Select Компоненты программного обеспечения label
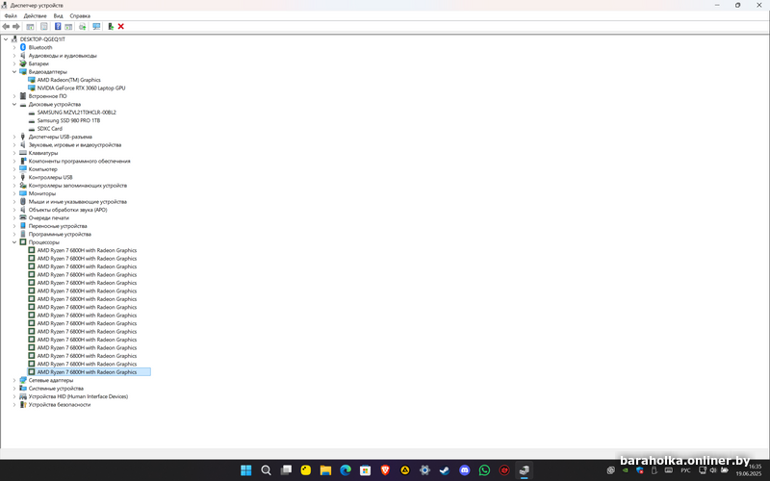 (80, 161)
